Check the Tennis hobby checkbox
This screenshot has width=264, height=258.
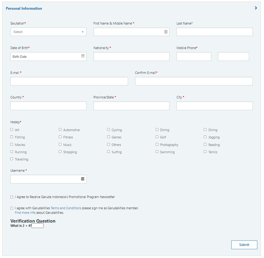pos(205,152)
